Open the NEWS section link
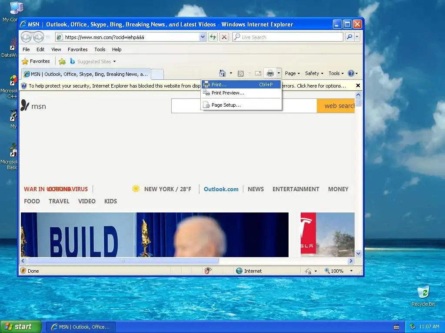 pos(256,189)
